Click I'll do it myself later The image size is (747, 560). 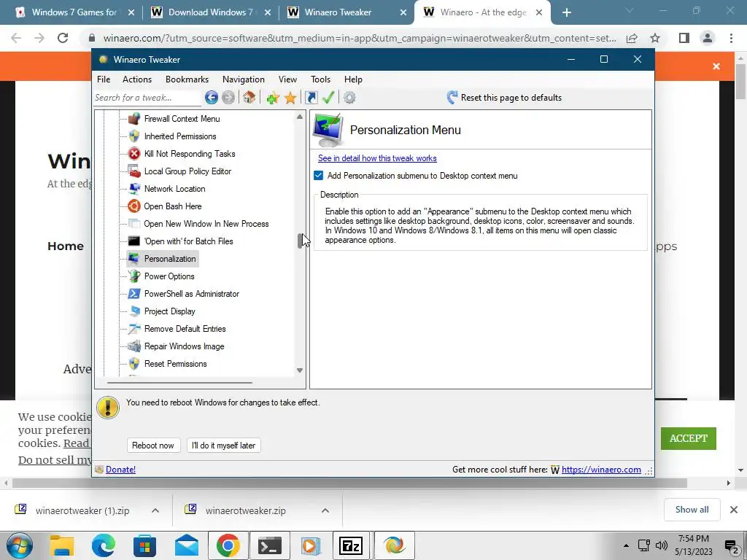point(223,446)
